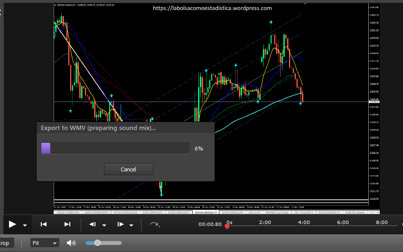Viewport: 403px width, 252px height.
Task: Click the purple export progress bar
Action: pyautogui.click(x=115, y=148)
